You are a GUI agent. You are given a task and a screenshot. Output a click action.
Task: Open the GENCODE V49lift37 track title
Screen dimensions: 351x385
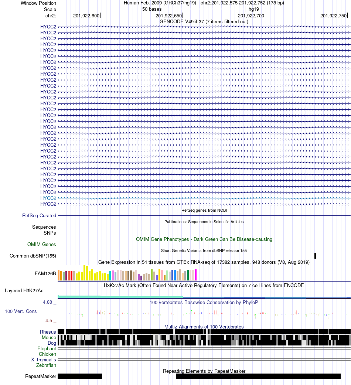(x=204, y=21)
